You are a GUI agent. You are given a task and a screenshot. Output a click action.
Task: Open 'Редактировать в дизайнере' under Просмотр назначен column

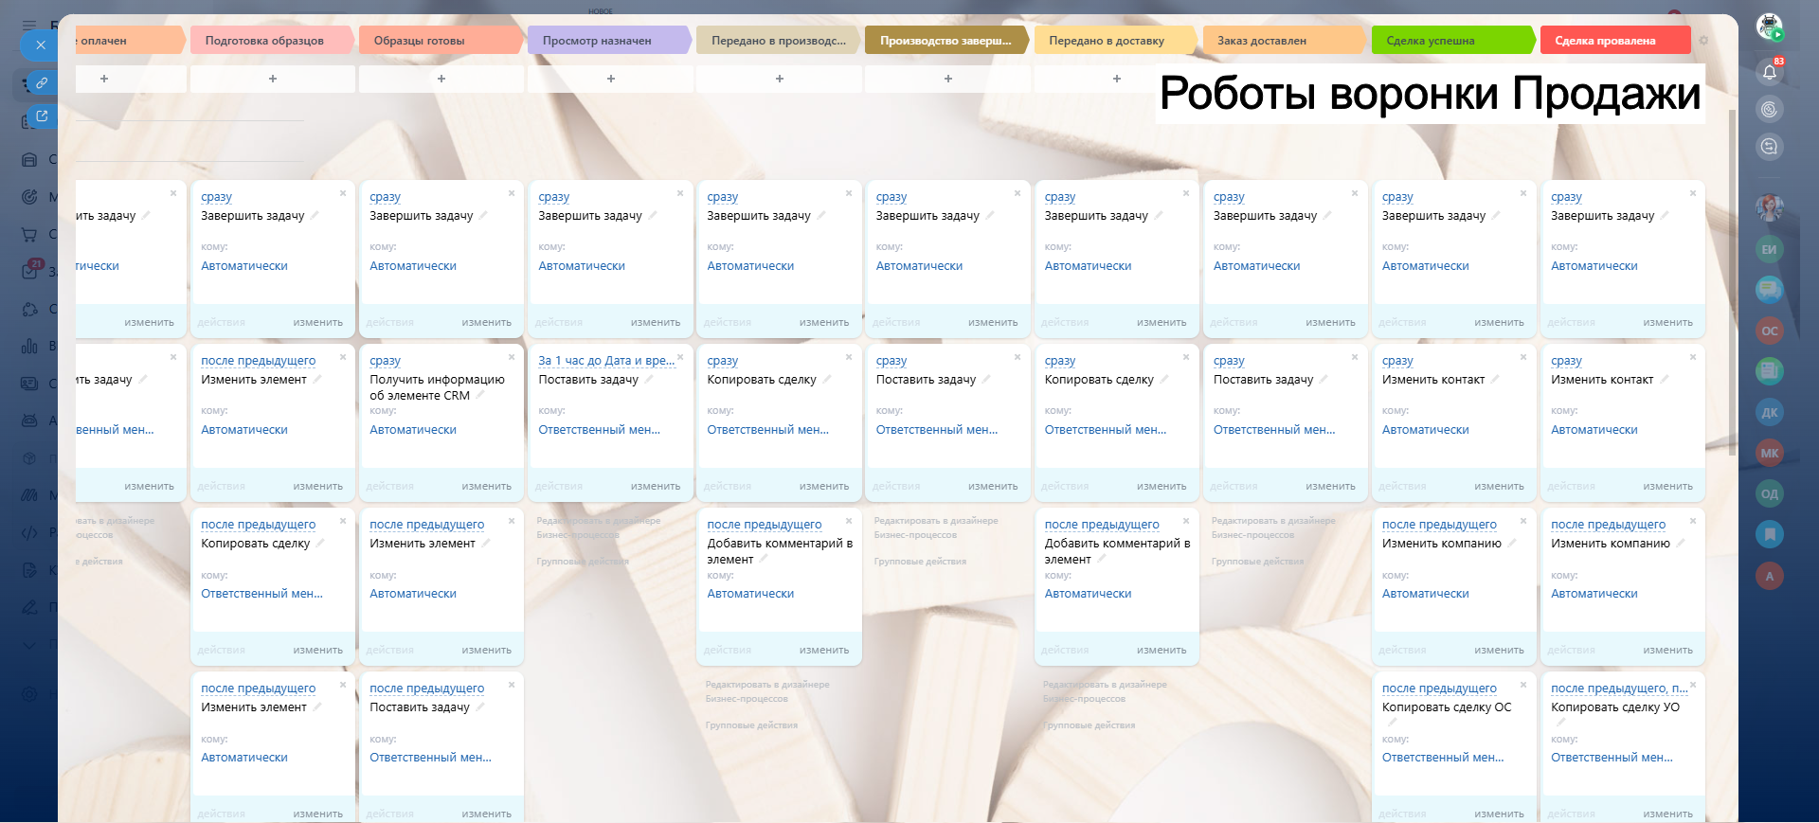598,528
